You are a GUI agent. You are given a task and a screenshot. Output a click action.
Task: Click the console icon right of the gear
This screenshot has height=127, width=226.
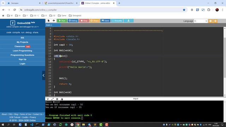[x=62, y=99]
